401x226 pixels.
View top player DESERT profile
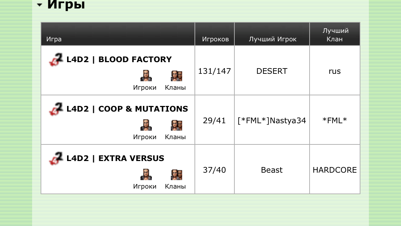(x=271, y=71)
